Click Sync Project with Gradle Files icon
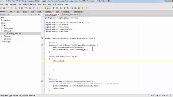This screenshot has height=97, width=173. click(72, 8)
